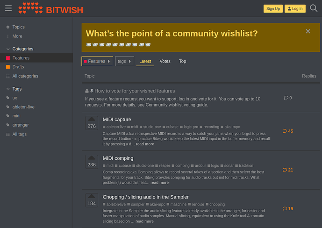Collapse the Categories section
The height and width of the screenshot is (228, 322).
pos(8,49)
